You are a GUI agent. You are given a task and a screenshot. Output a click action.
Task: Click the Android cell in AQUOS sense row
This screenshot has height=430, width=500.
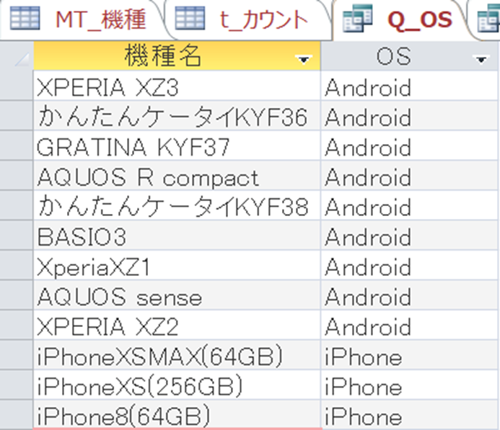410,297
